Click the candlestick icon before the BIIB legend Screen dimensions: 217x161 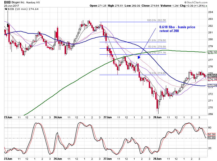[x=6, y=9]
